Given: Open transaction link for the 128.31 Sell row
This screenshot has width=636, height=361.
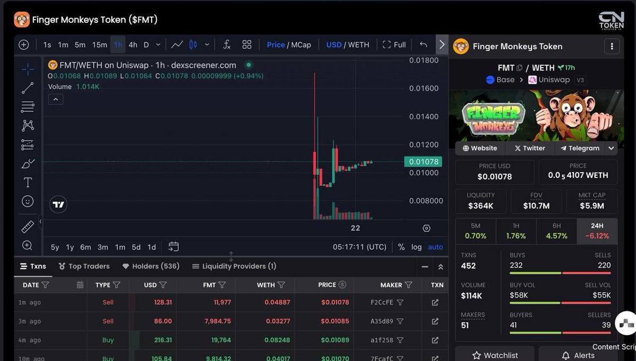Looking at the screenshot, I should tap(435, 303).
